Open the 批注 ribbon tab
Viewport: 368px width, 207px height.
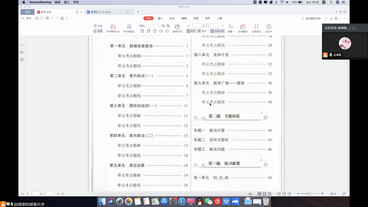click(x=172, y=18)
